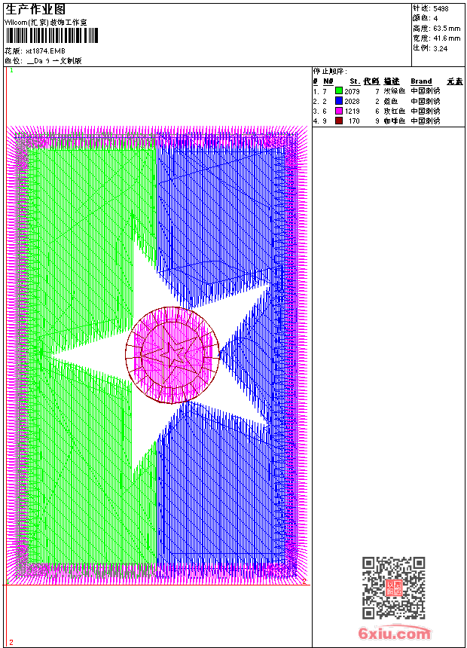Click the 停止顺序 stop sequence heading
The image size is (467, 648).
coord(330,72)
